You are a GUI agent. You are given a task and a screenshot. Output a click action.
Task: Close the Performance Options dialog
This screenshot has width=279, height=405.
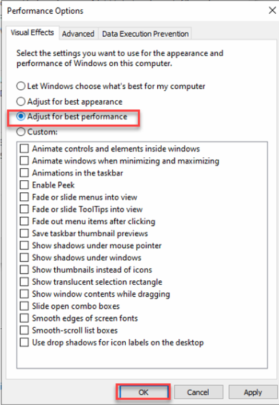point(272,11)
